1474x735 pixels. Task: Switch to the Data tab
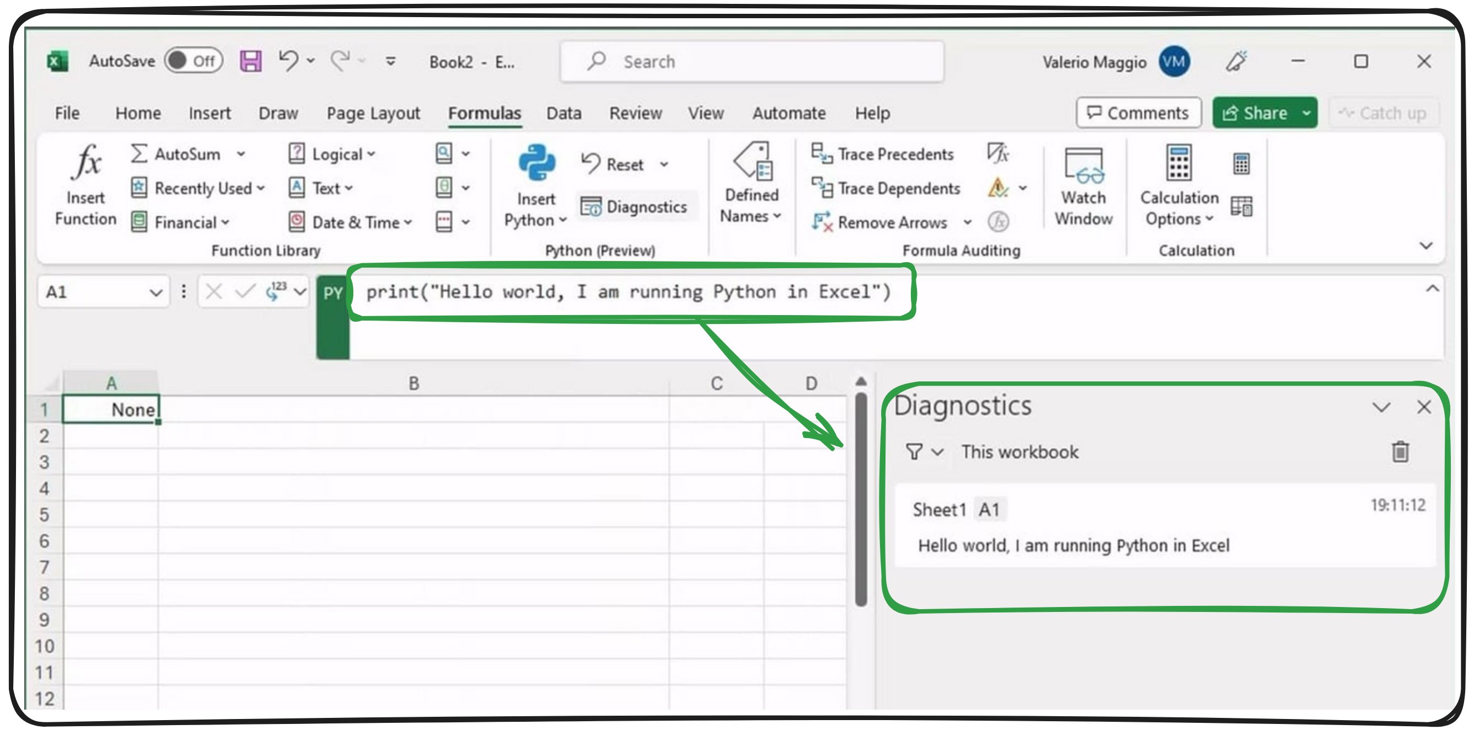(563, 113)
